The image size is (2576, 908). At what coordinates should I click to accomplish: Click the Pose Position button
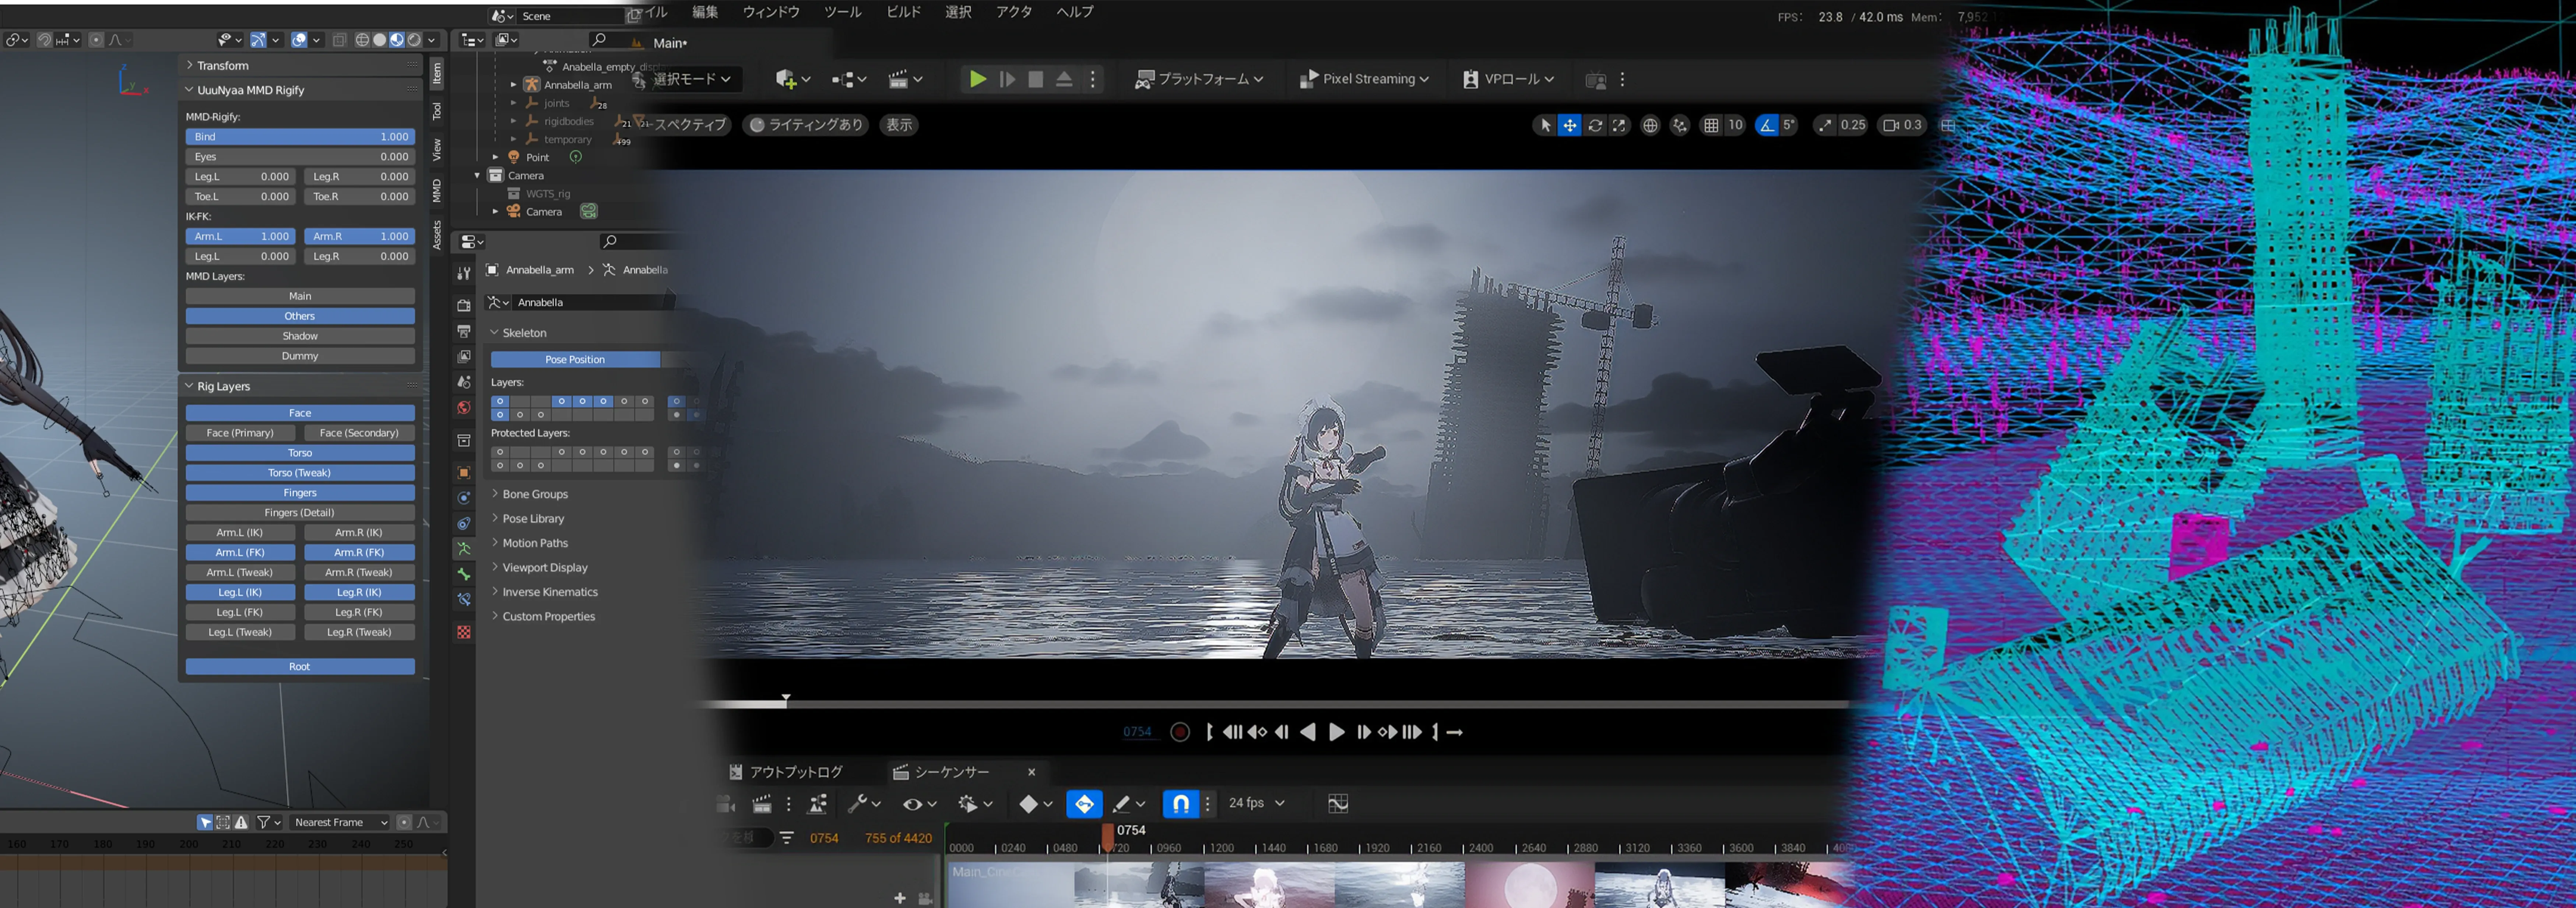tap(574, 359)
